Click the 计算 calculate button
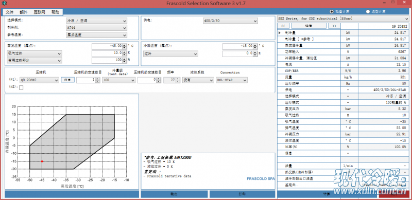Image resolution: width=412 pixels, height=200 pixels. (x=327, y=194)
